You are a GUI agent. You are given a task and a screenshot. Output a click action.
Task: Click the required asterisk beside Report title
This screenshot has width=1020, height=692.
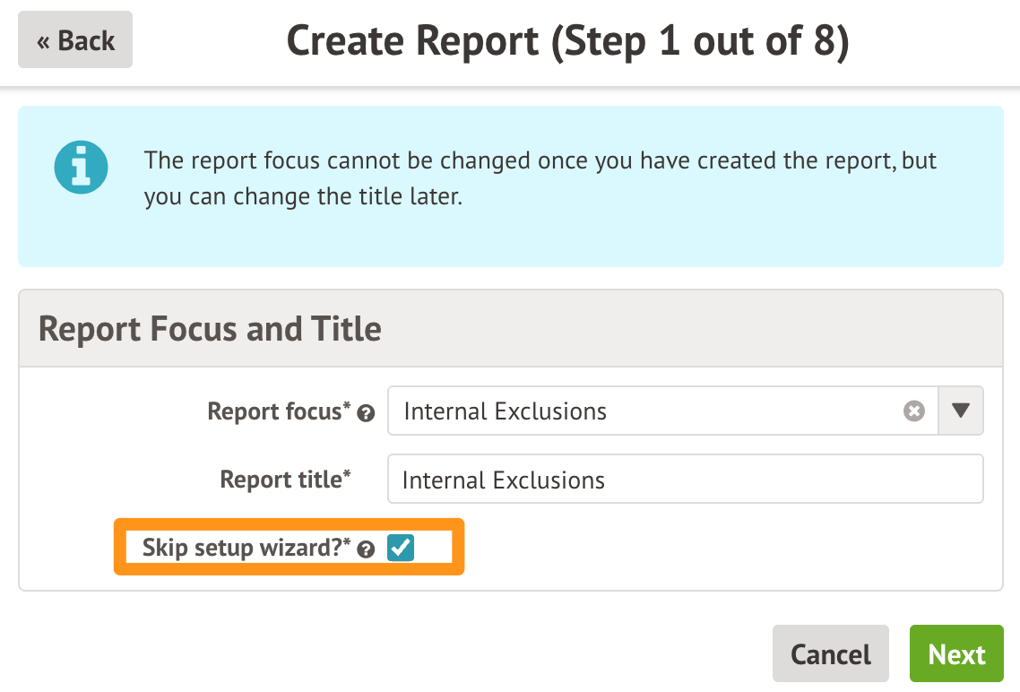click(346, 473)
